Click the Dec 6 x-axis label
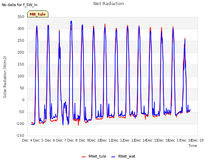The width and height of the screenshot is (218, 163). tap(50, 140)
